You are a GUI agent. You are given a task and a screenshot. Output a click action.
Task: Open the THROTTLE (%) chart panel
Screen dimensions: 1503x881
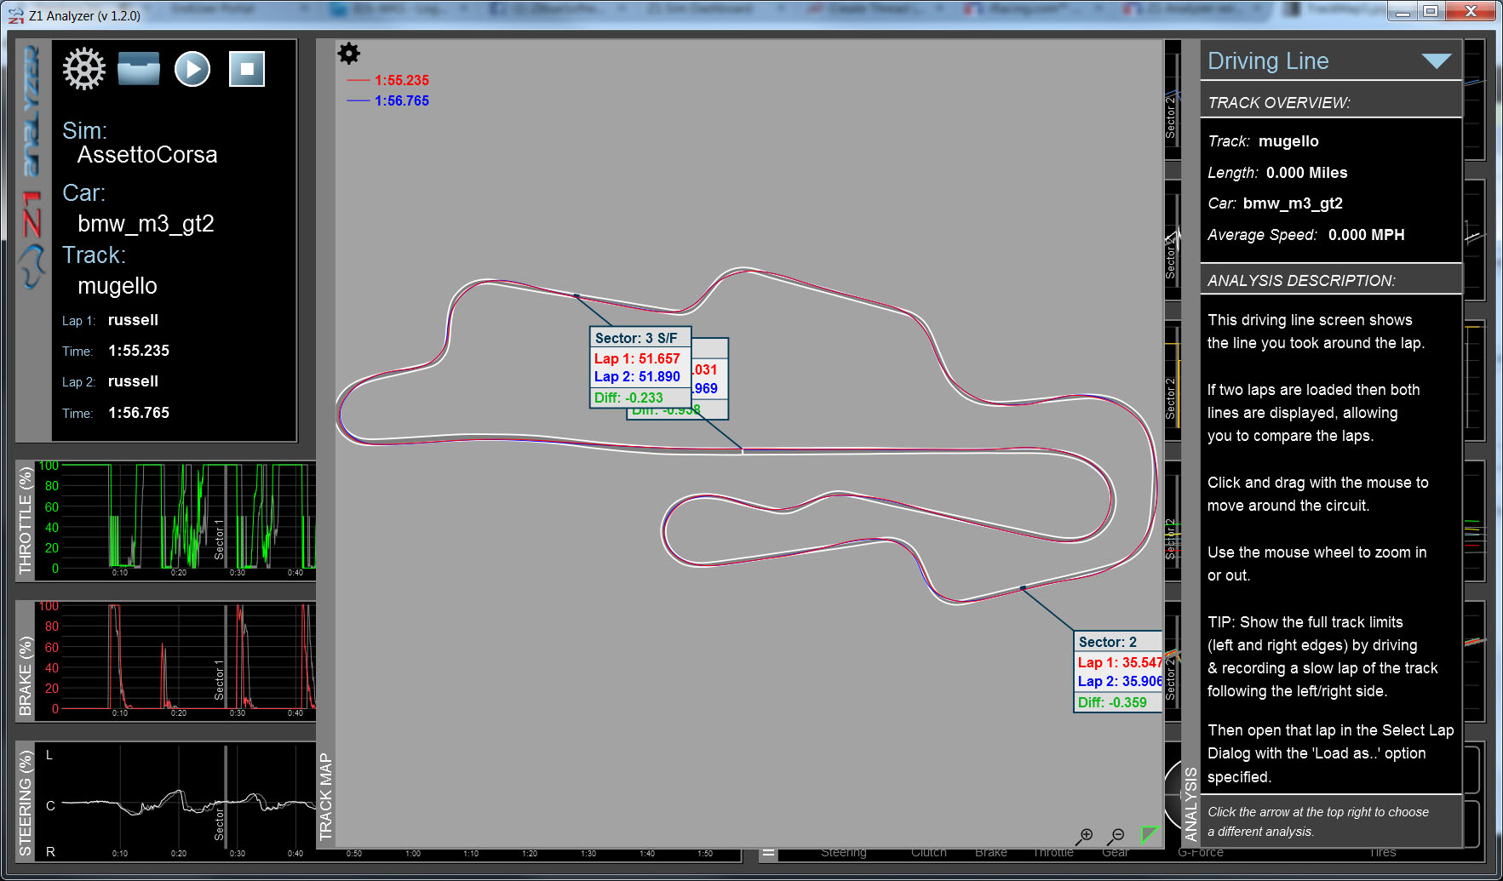tap(26, 521)
